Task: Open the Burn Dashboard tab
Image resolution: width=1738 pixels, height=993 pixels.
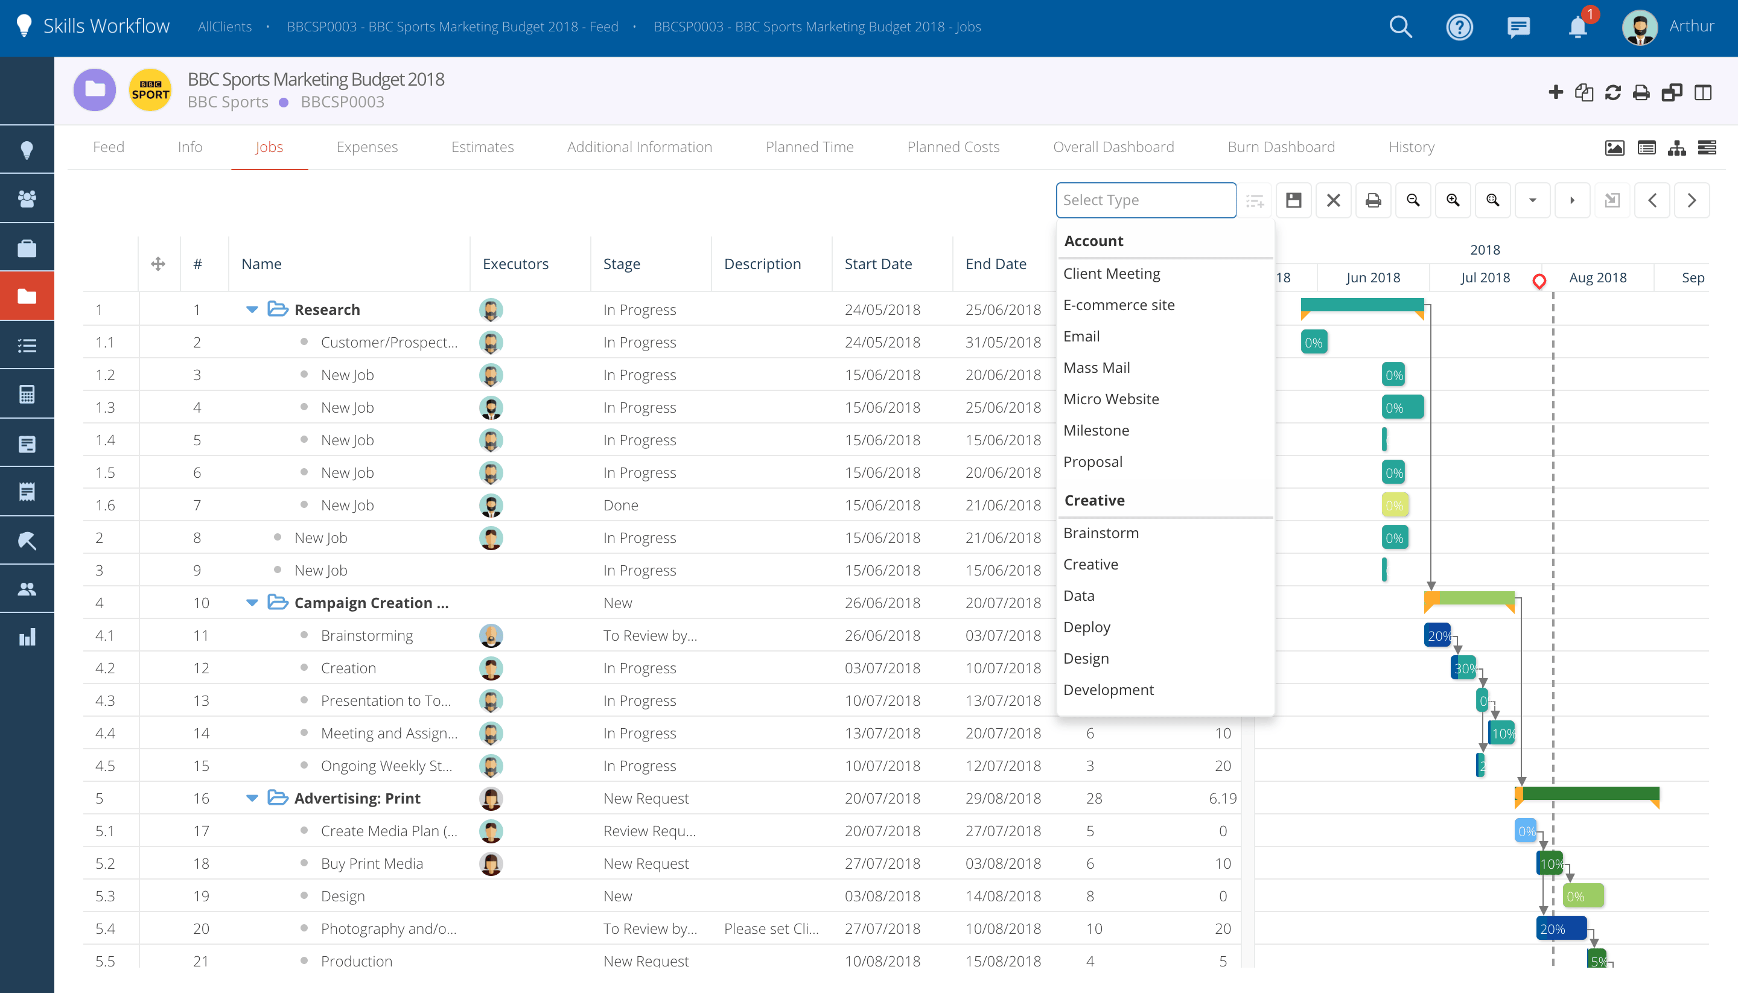Action: click(x=1281, y=147)
